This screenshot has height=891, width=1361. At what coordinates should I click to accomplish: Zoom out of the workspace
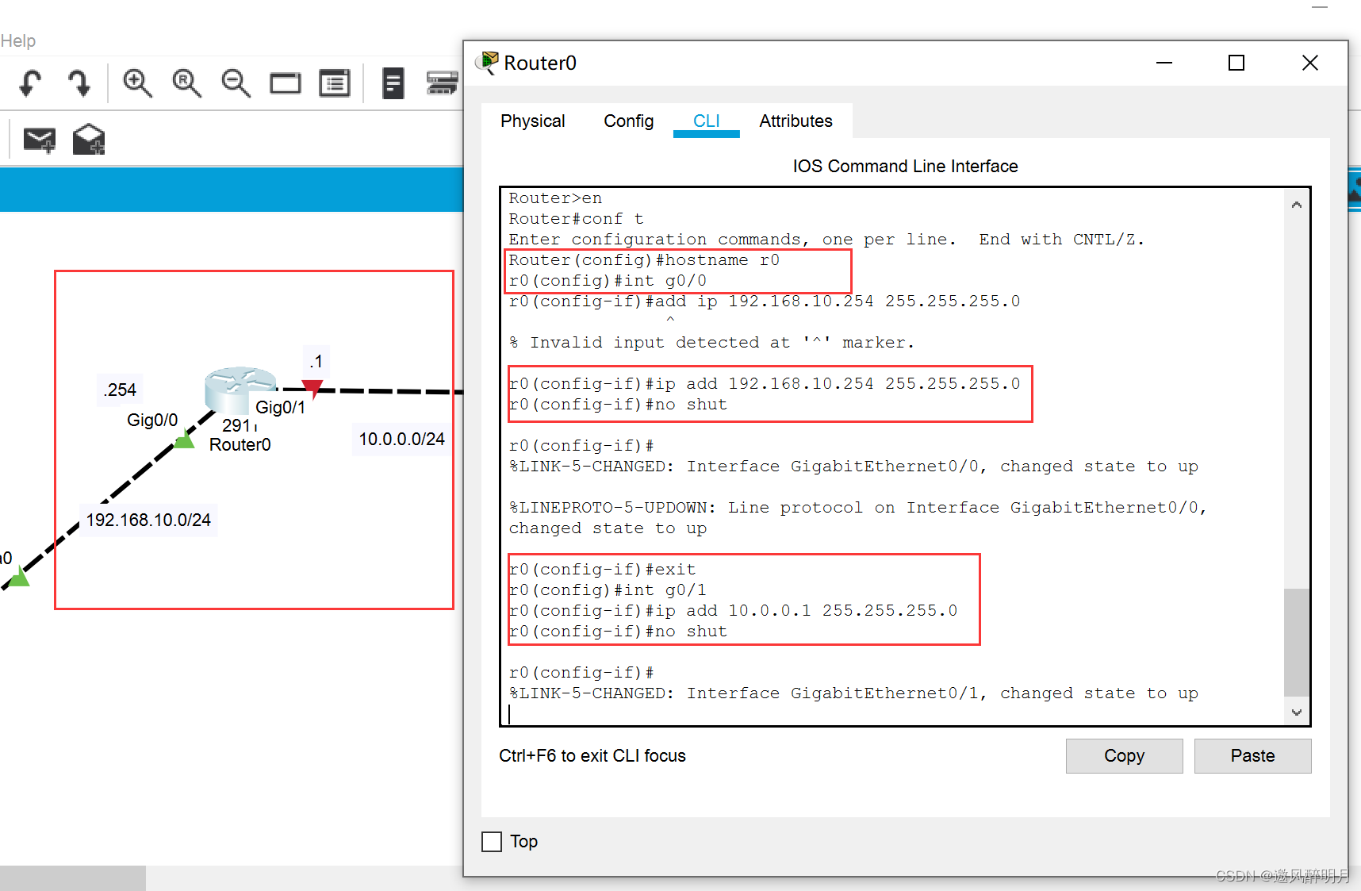(236, 83)
